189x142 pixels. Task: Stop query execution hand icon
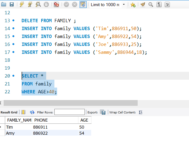(46, 5)
